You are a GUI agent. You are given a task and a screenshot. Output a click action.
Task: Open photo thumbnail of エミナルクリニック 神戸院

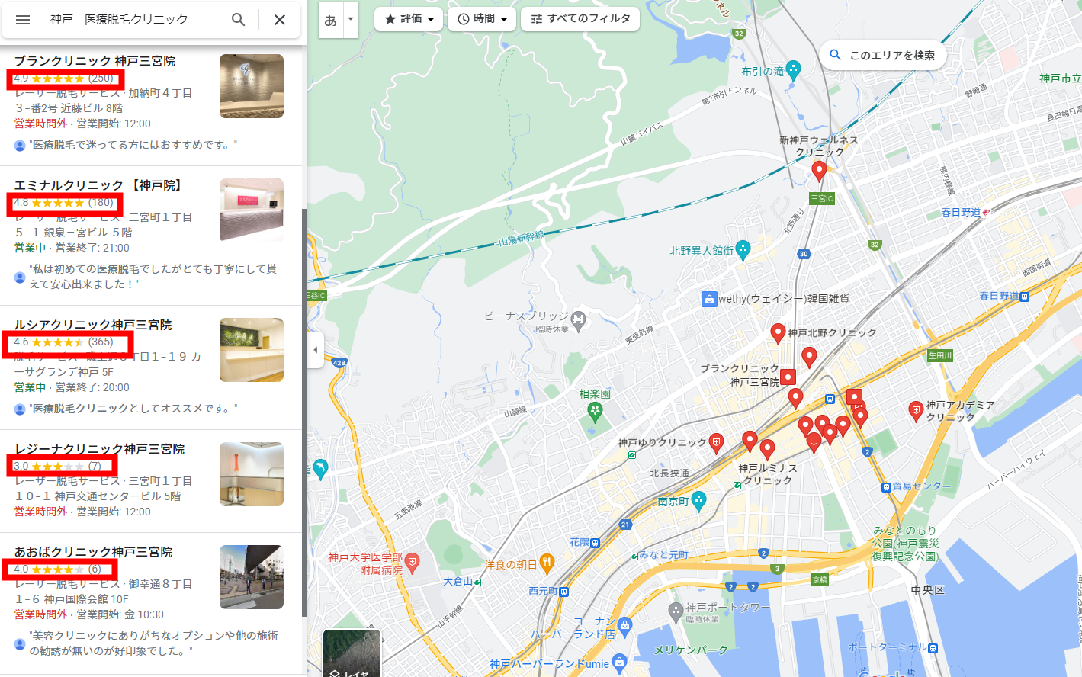(x=252, y=210)
